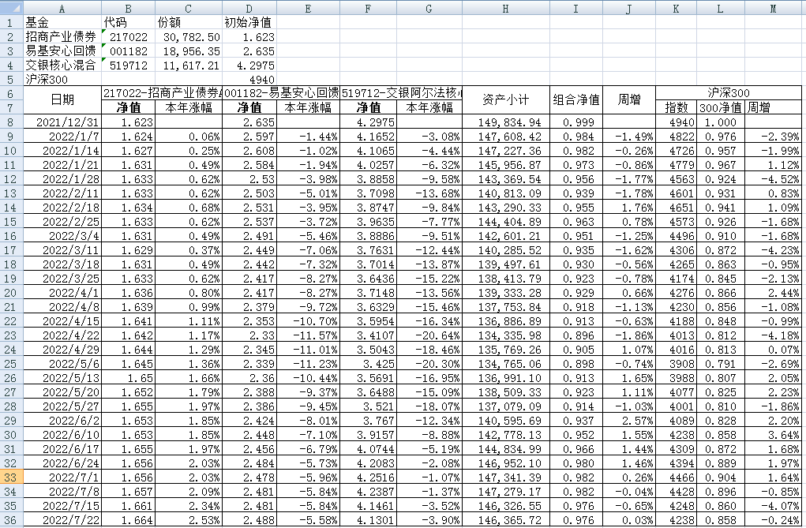
Task: Click date cell 2021/12/31
Action: (62, 122)
